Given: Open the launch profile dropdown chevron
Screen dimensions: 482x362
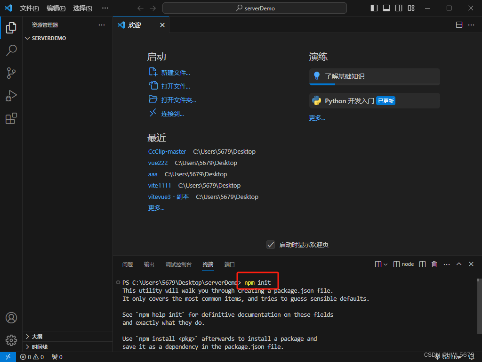Looking at the screenshot, I should pos(386,264).
